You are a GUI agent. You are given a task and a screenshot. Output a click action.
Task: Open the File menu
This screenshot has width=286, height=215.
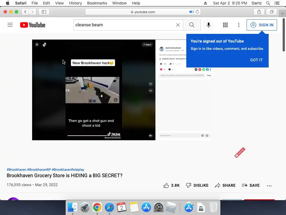pyautogui.click(x=34, y=3)
